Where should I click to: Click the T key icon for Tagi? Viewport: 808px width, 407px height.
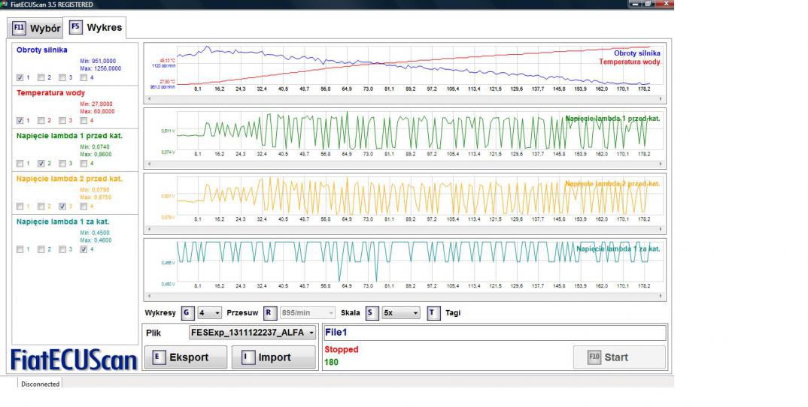[433, 312]
